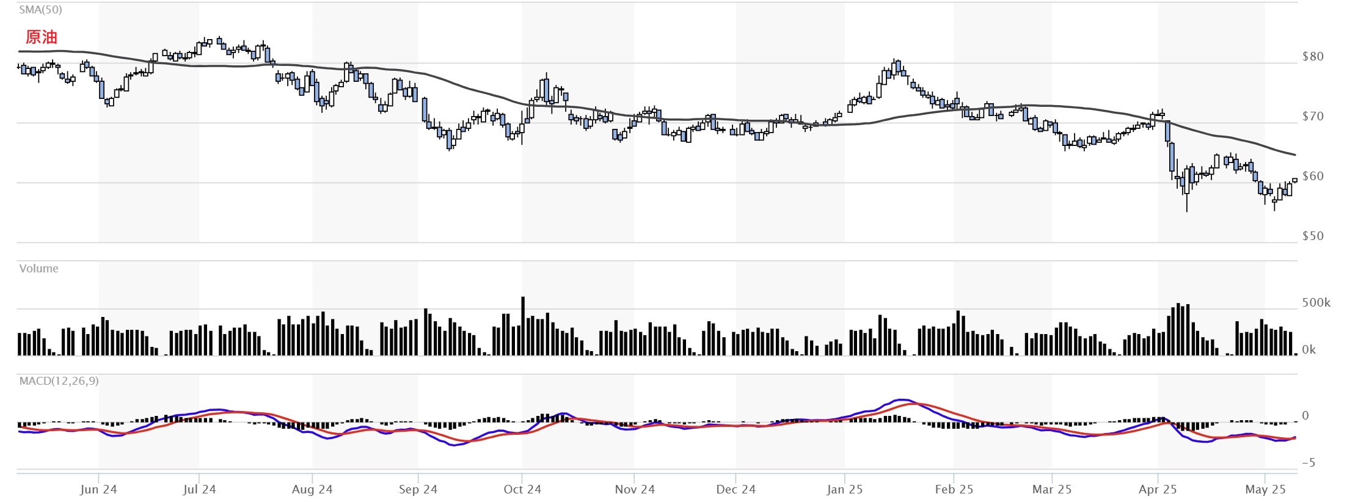Click the Sep 24 date marker
Viewport: 1347px width, 502px height.
click(418, 489)
